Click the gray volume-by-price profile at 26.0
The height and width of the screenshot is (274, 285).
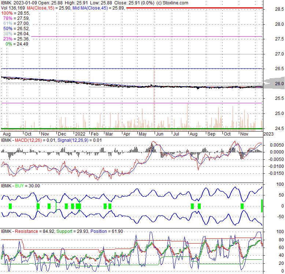274,83
